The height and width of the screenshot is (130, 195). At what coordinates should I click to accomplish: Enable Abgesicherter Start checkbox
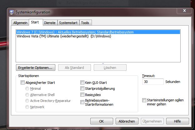point(22,83)
